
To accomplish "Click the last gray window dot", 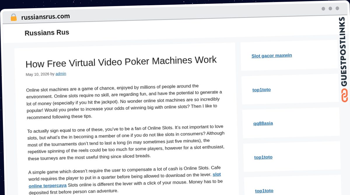I will pos(337,8).
